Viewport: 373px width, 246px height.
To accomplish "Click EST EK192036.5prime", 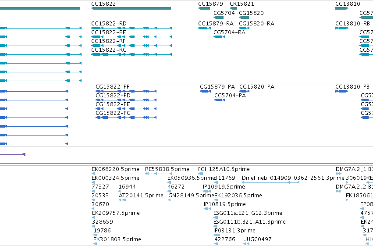I will 238,196.
